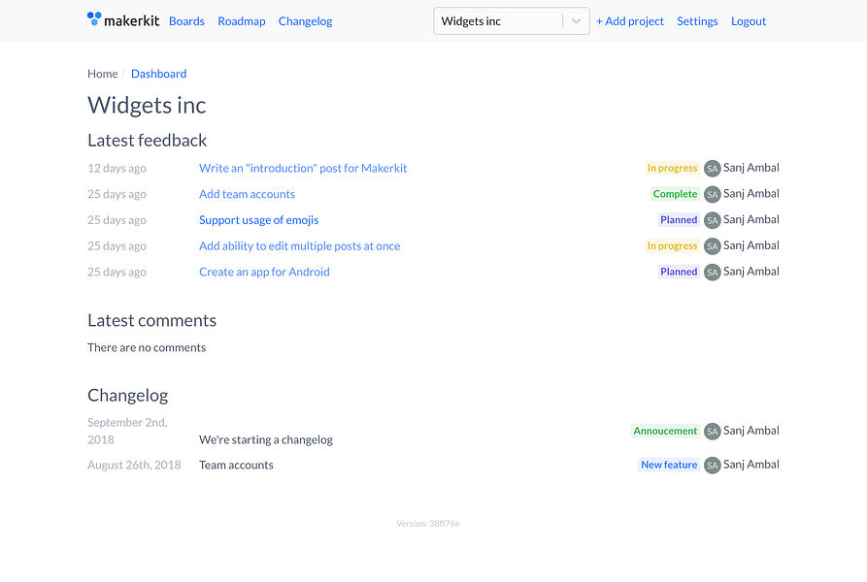Screen dimensions: 867x582
Task: Click SA avatar on Create Android app row
Action: tap(713, 273)
